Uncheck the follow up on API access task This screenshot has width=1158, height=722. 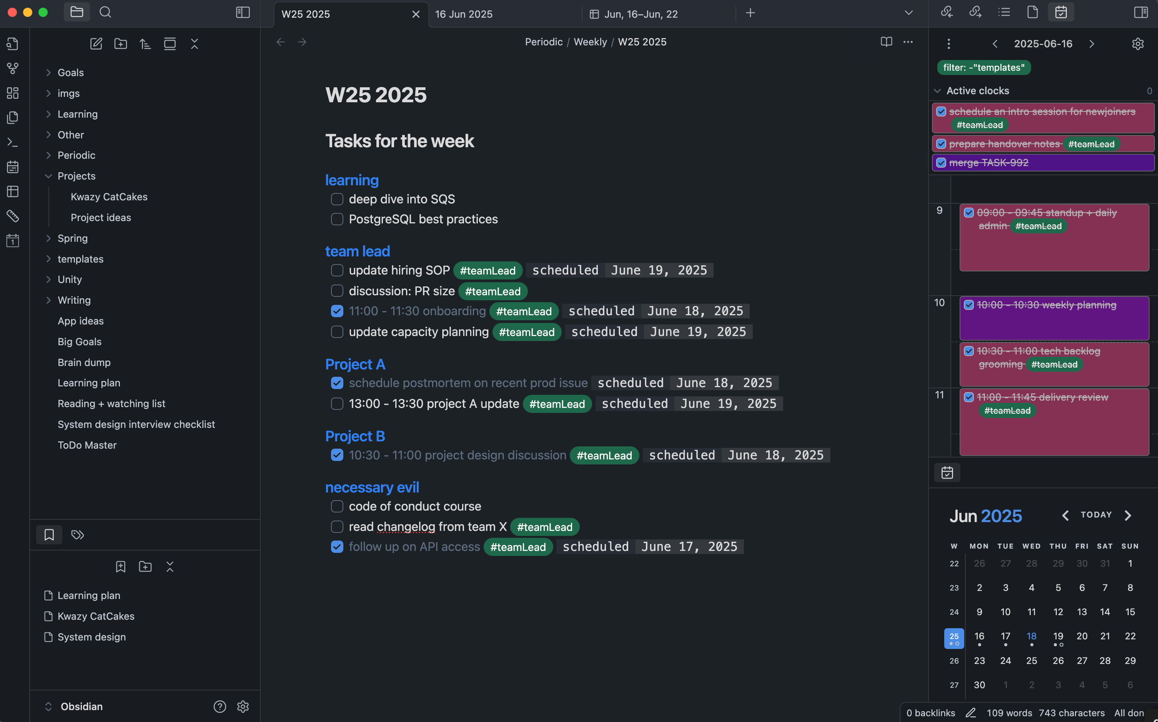pyautogui.click(x=337, y=547)
